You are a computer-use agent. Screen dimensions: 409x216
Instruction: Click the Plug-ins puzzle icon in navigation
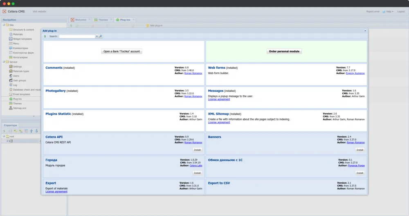11,99
